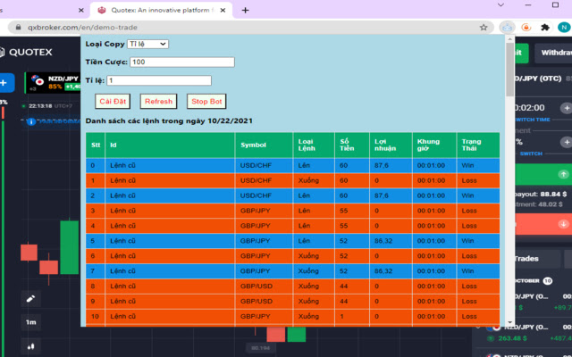Click Xuống order type in row 6
Image resolution: width=572 pixels, height=357 pixels.
pos(308,256)
